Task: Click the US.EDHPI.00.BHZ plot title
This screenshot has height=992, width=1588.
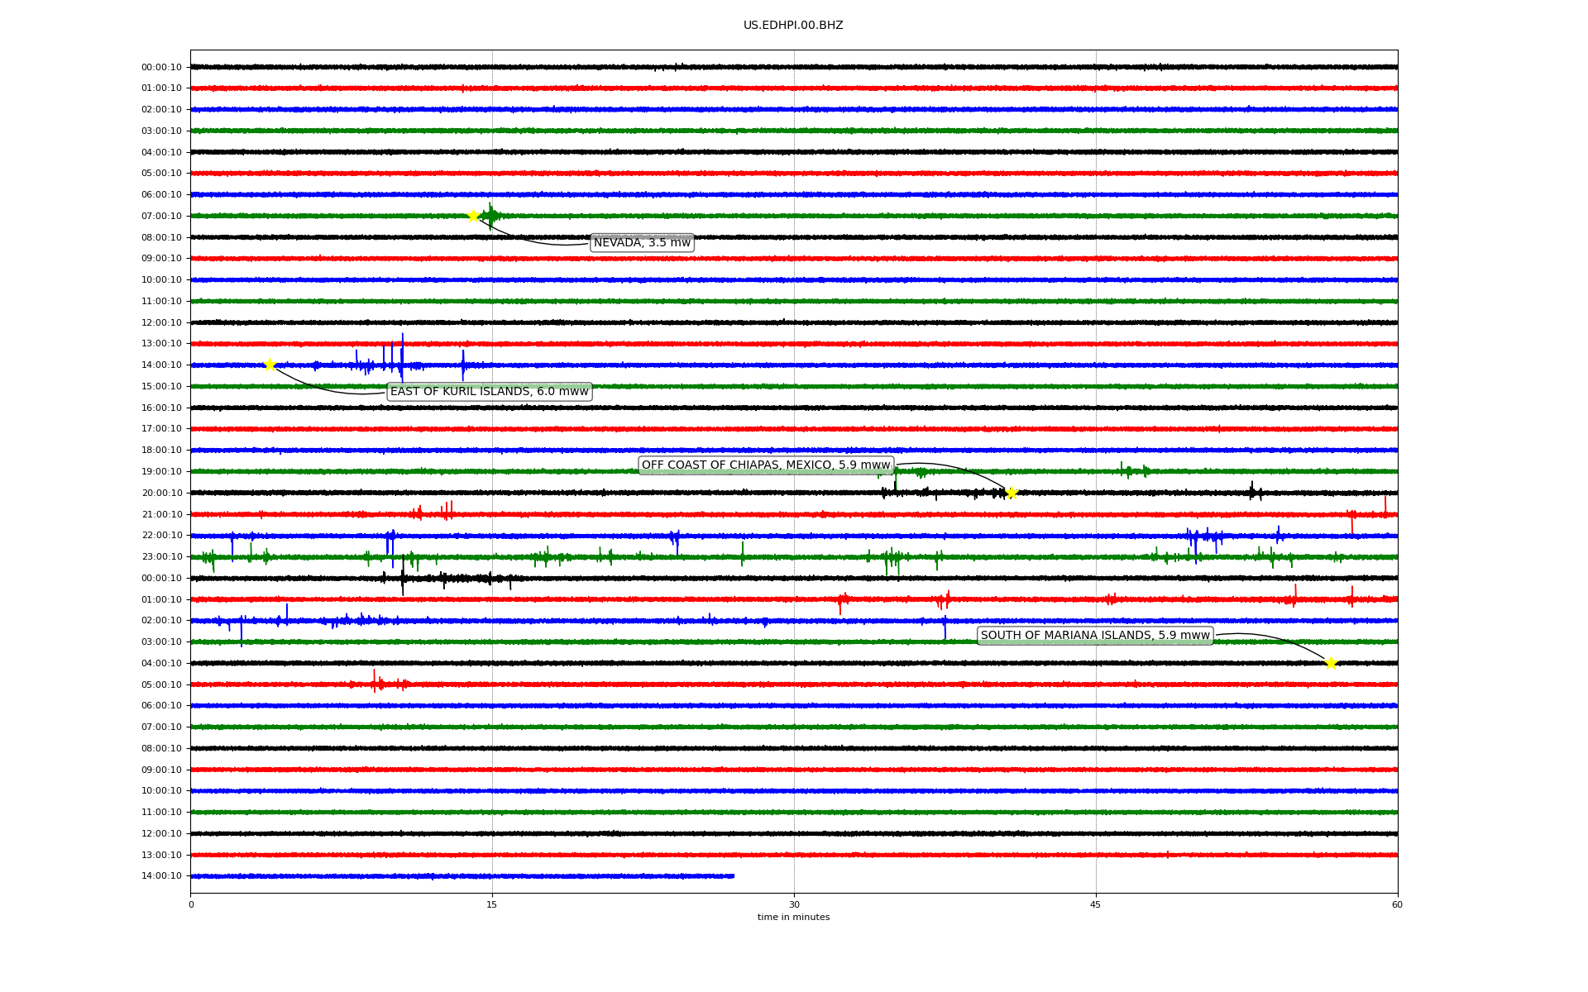Action: click(793, 26)
